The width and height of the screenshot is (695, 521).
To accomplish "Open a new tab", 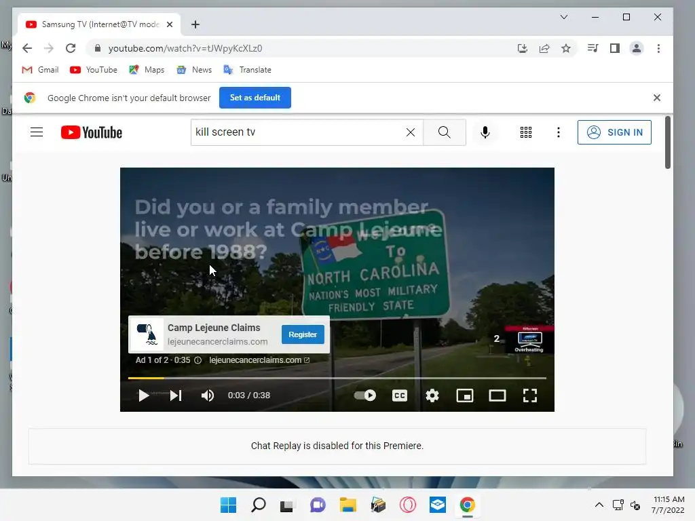I will coord(195,24).
